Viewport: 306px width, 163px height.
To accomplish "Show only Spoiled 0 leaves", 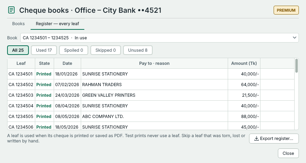I will pos(74,50).
